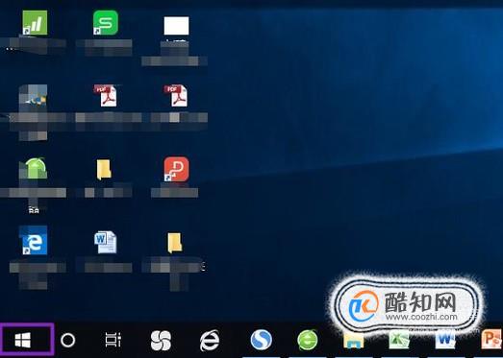The height and width of the screenshot is (358, 503).
Task: Select the PDF file below the blank white icon
Action: tap(176, 95)
